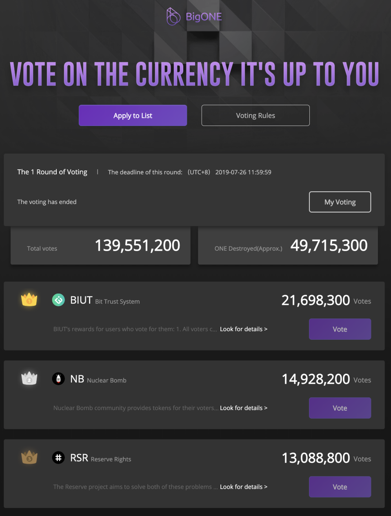Click the NB Nuclear Bomb coin icon
Screen dimensions: 391x516
pos(58,379)
